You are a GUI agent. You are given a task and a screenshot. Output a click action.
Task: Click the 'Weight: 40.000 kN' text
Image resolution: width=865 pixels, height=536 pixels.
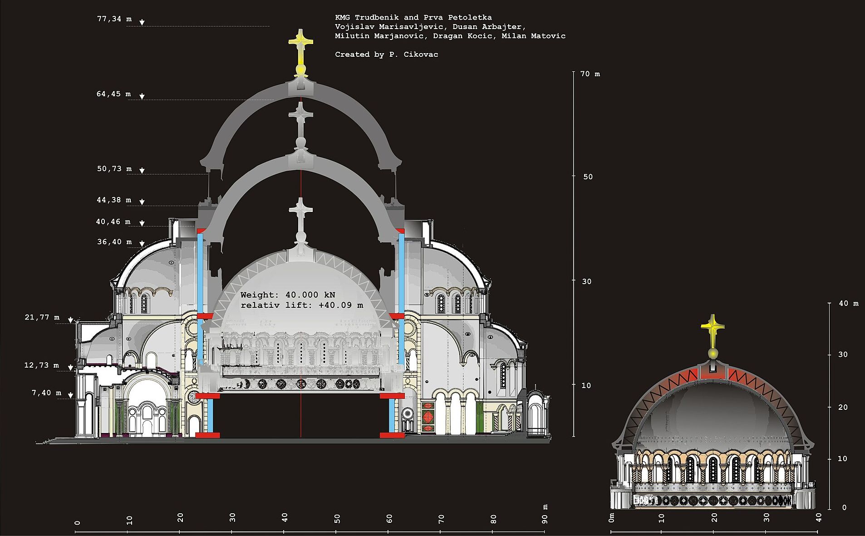point(288,295)
